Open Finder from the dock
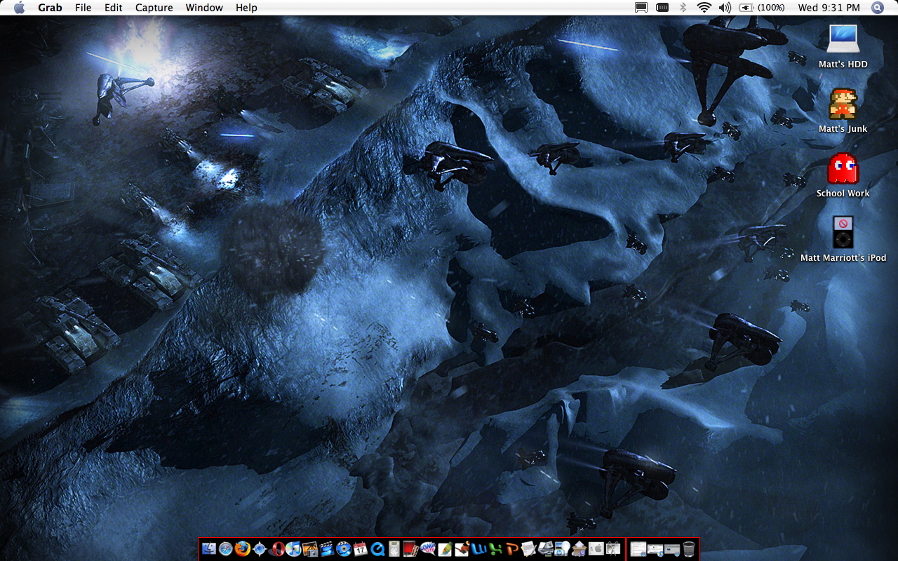 point(209,549)
